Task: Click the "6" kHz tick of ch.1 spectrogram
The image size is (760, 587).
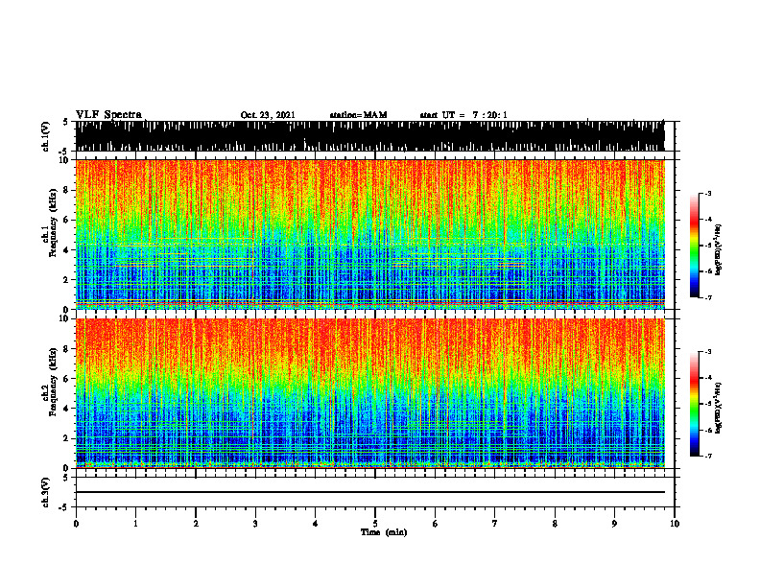Action: [66, 220]
